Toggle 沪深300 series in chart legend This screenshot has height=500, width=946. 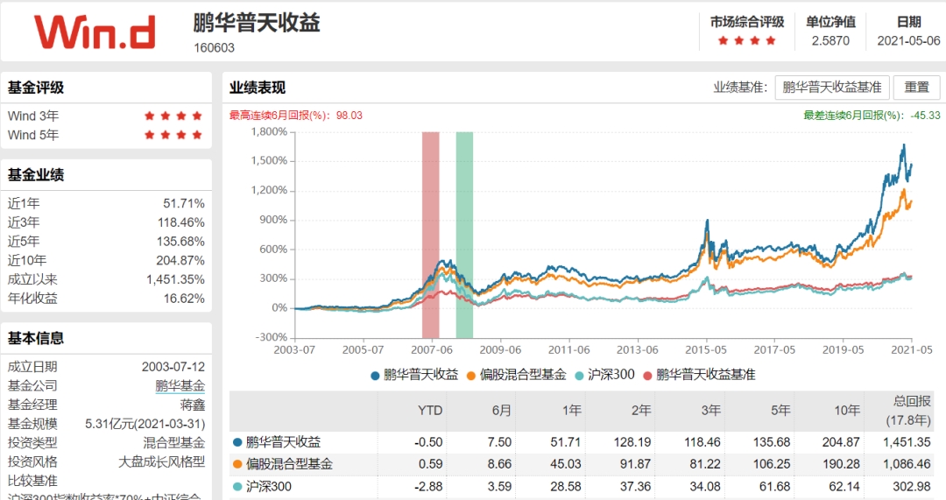point(605,375)
